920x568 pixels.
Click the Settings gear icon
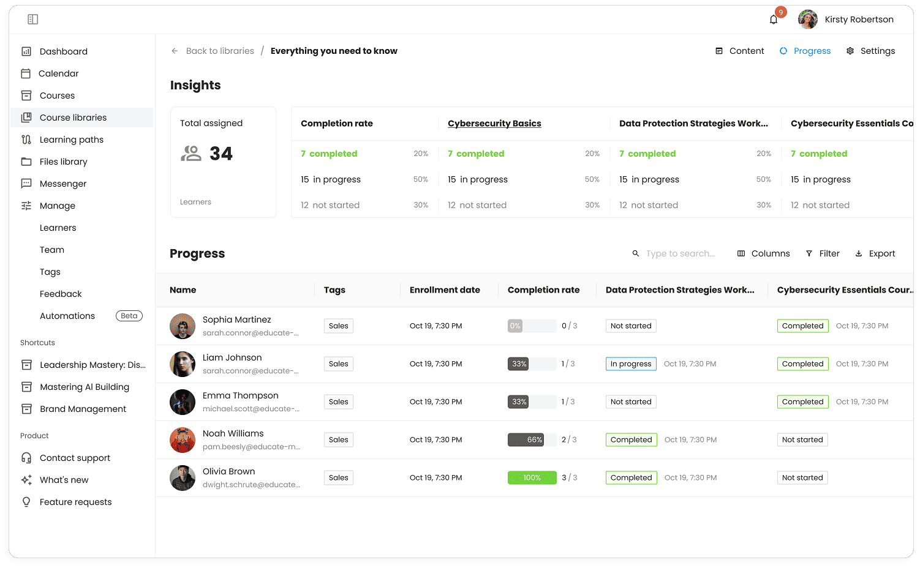850,51
